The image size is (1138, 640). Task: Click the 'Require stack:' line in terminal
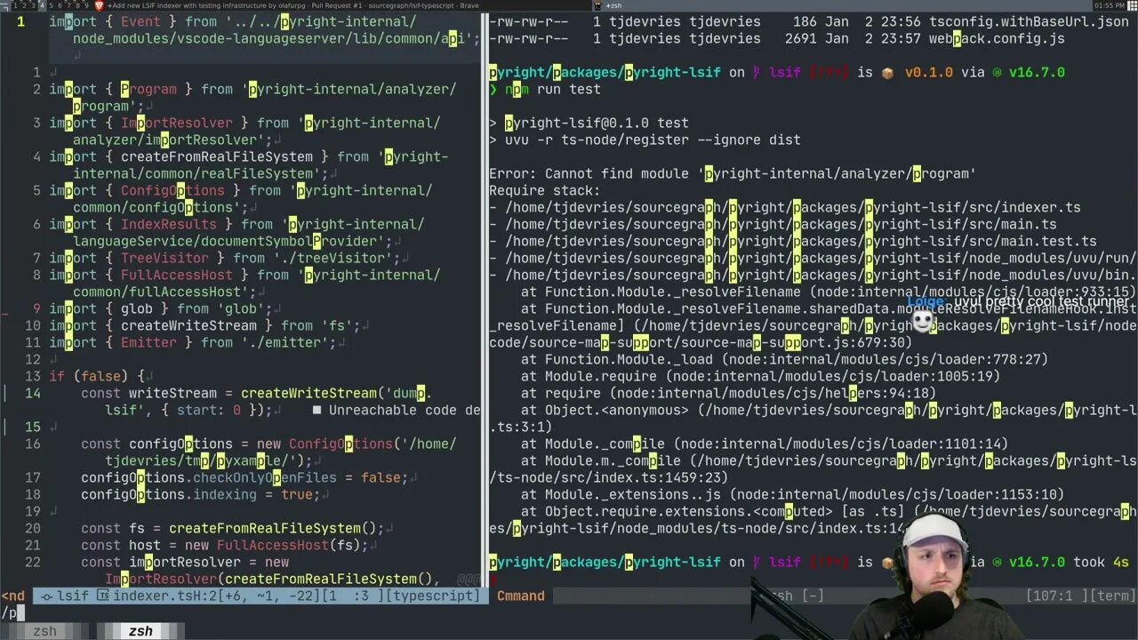coord(545,190)
